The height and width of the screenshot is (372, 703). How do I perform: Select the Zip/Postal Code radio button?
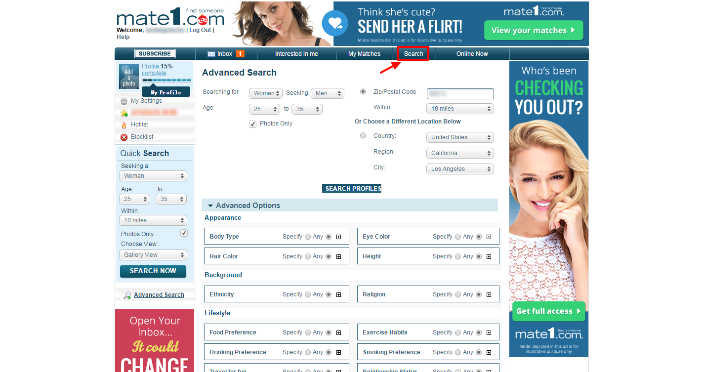coord(363,92)
